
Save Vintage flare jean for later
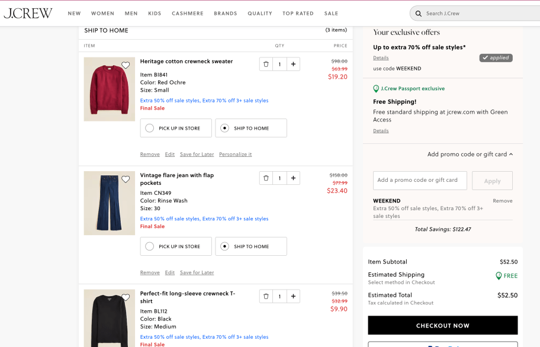click(x=197, y=272)
